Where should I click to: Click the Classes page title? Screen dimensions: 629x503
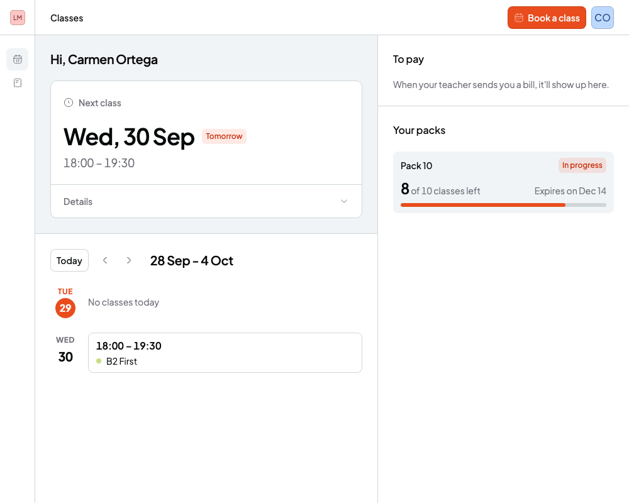tap(67, 18)
